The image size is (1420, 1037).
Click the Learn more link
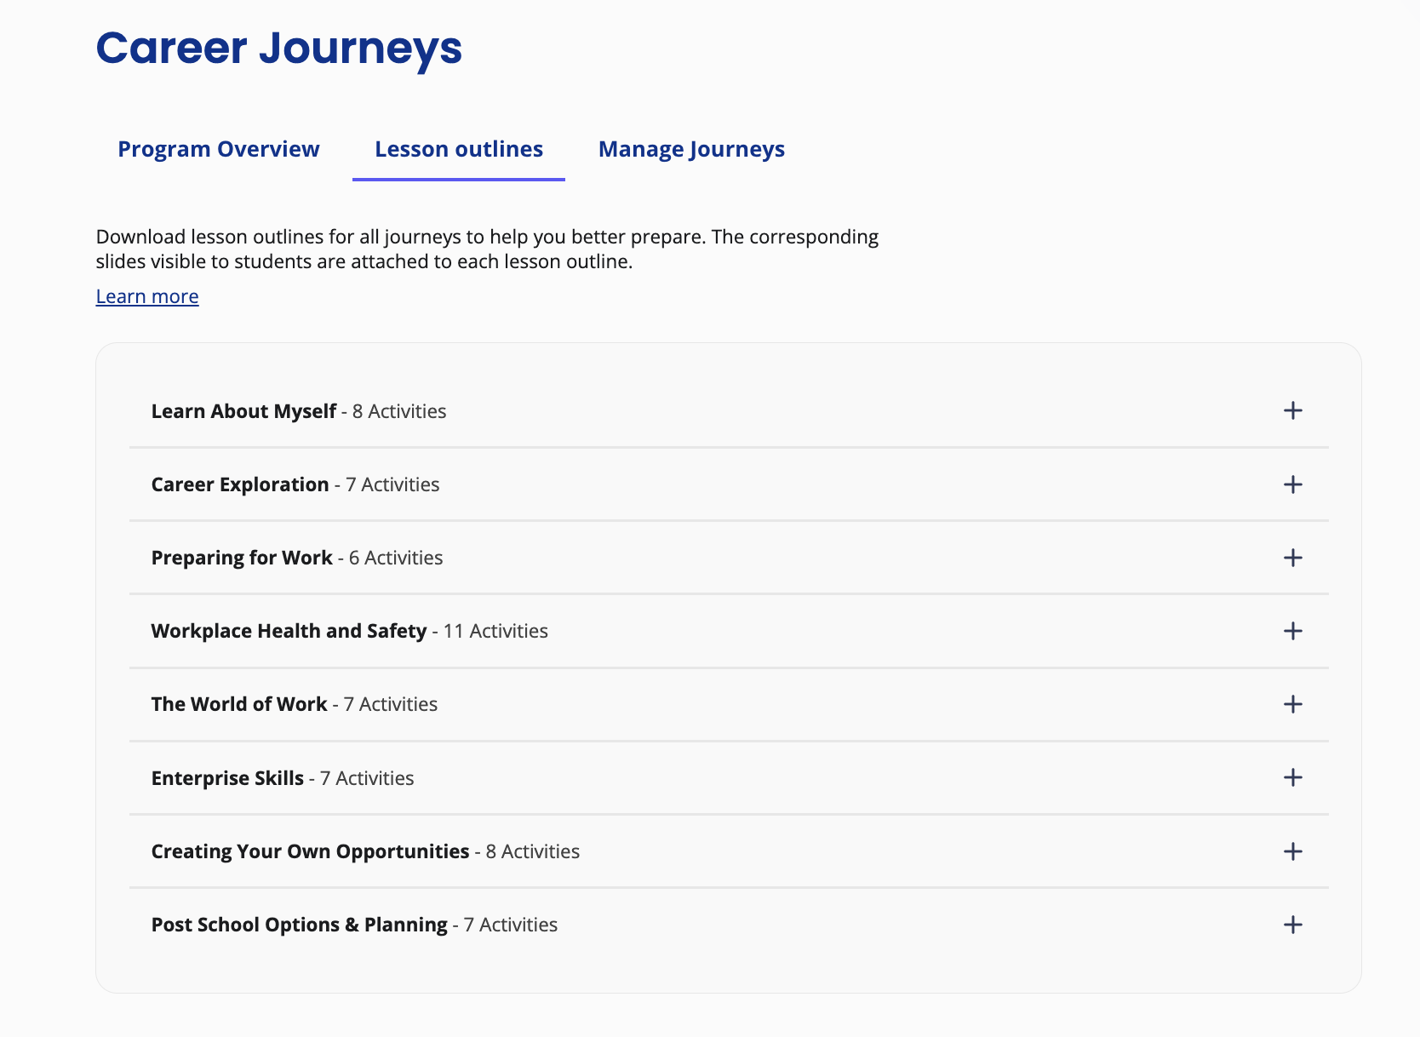146,295
